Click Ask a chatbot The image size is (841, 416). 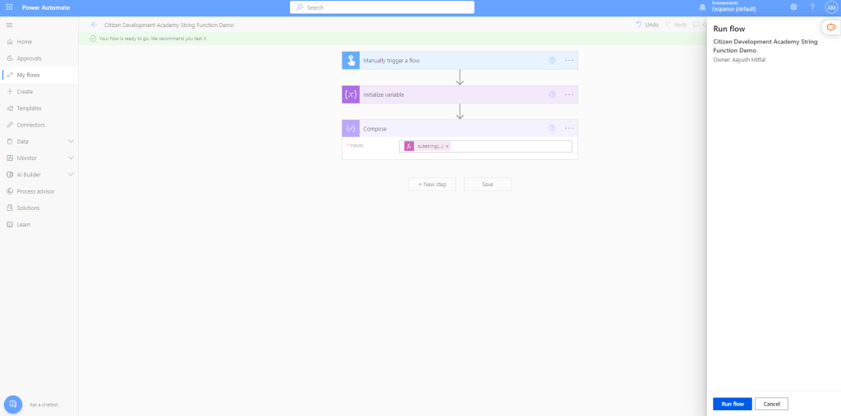(44, 405)
